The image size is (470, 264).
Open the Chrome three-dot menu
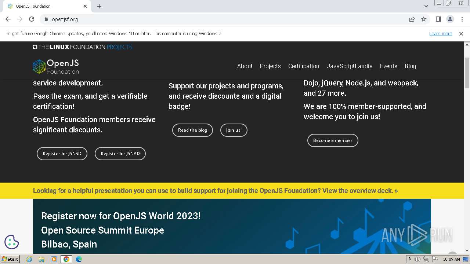point(462,19)
